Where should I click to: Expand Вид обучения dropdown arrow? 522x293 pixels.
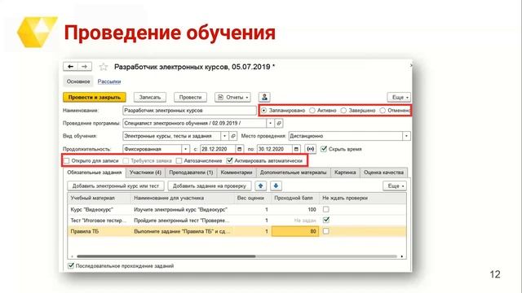click(x=224, y=136)
